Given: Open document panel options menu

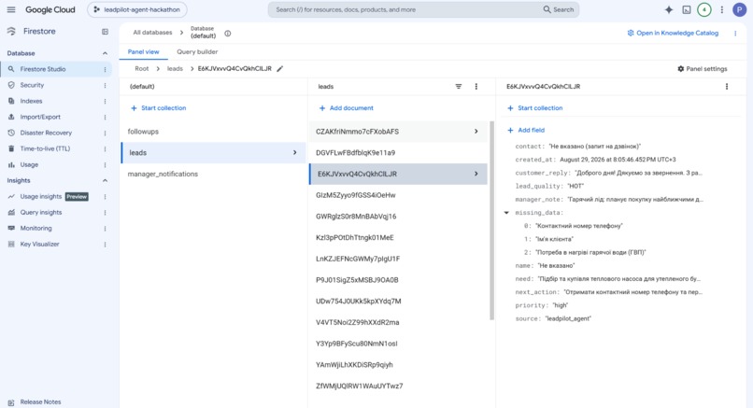Looking at the screenshot, I should [x=727, y=87].
